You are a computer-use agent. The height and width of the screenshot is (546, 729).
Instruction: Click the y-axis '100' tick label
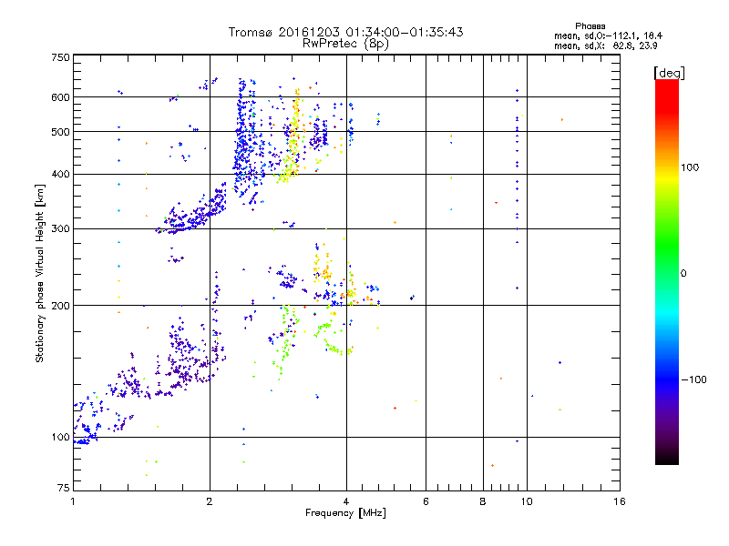[60, 437]
